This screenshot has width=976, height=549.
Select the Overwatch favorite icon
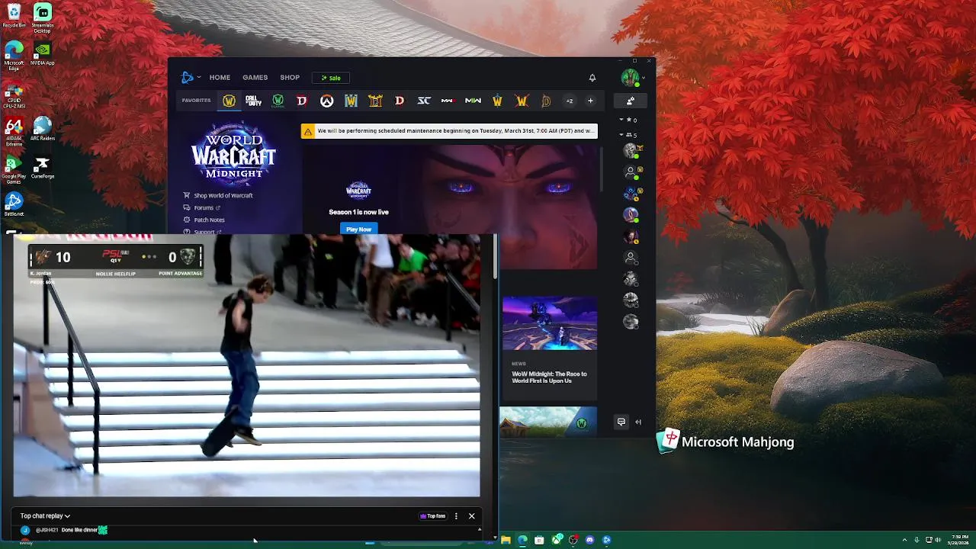tap(326, 101)
